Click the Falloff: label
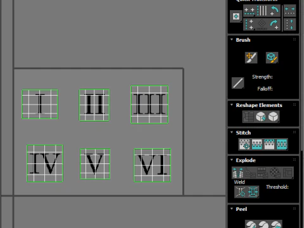 (x=265, y=89)
